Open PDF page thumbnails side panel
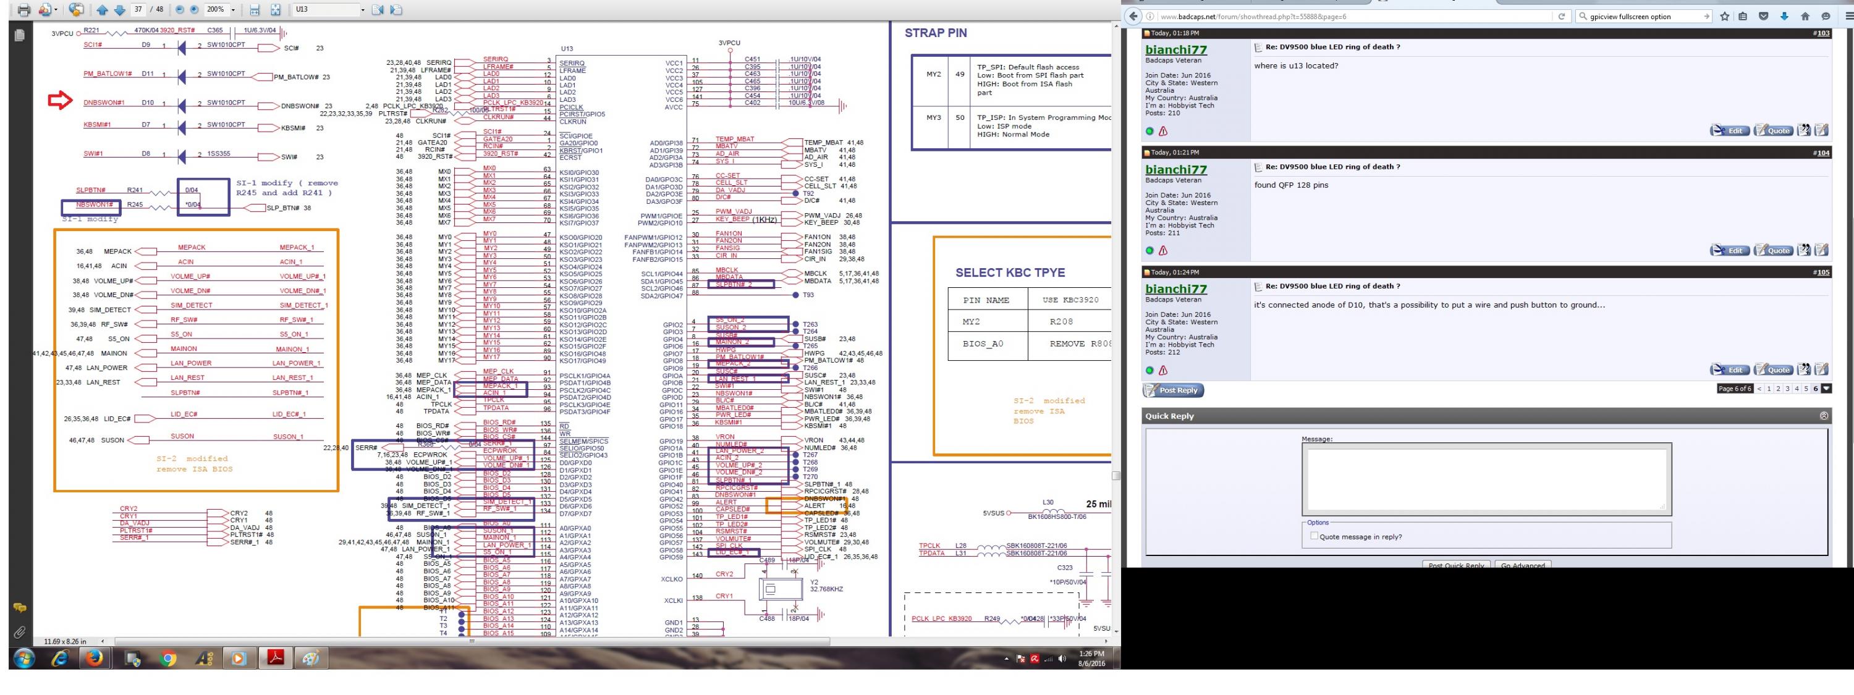The width and height of the screenshot is (1854, 695). tap(19, 35)
